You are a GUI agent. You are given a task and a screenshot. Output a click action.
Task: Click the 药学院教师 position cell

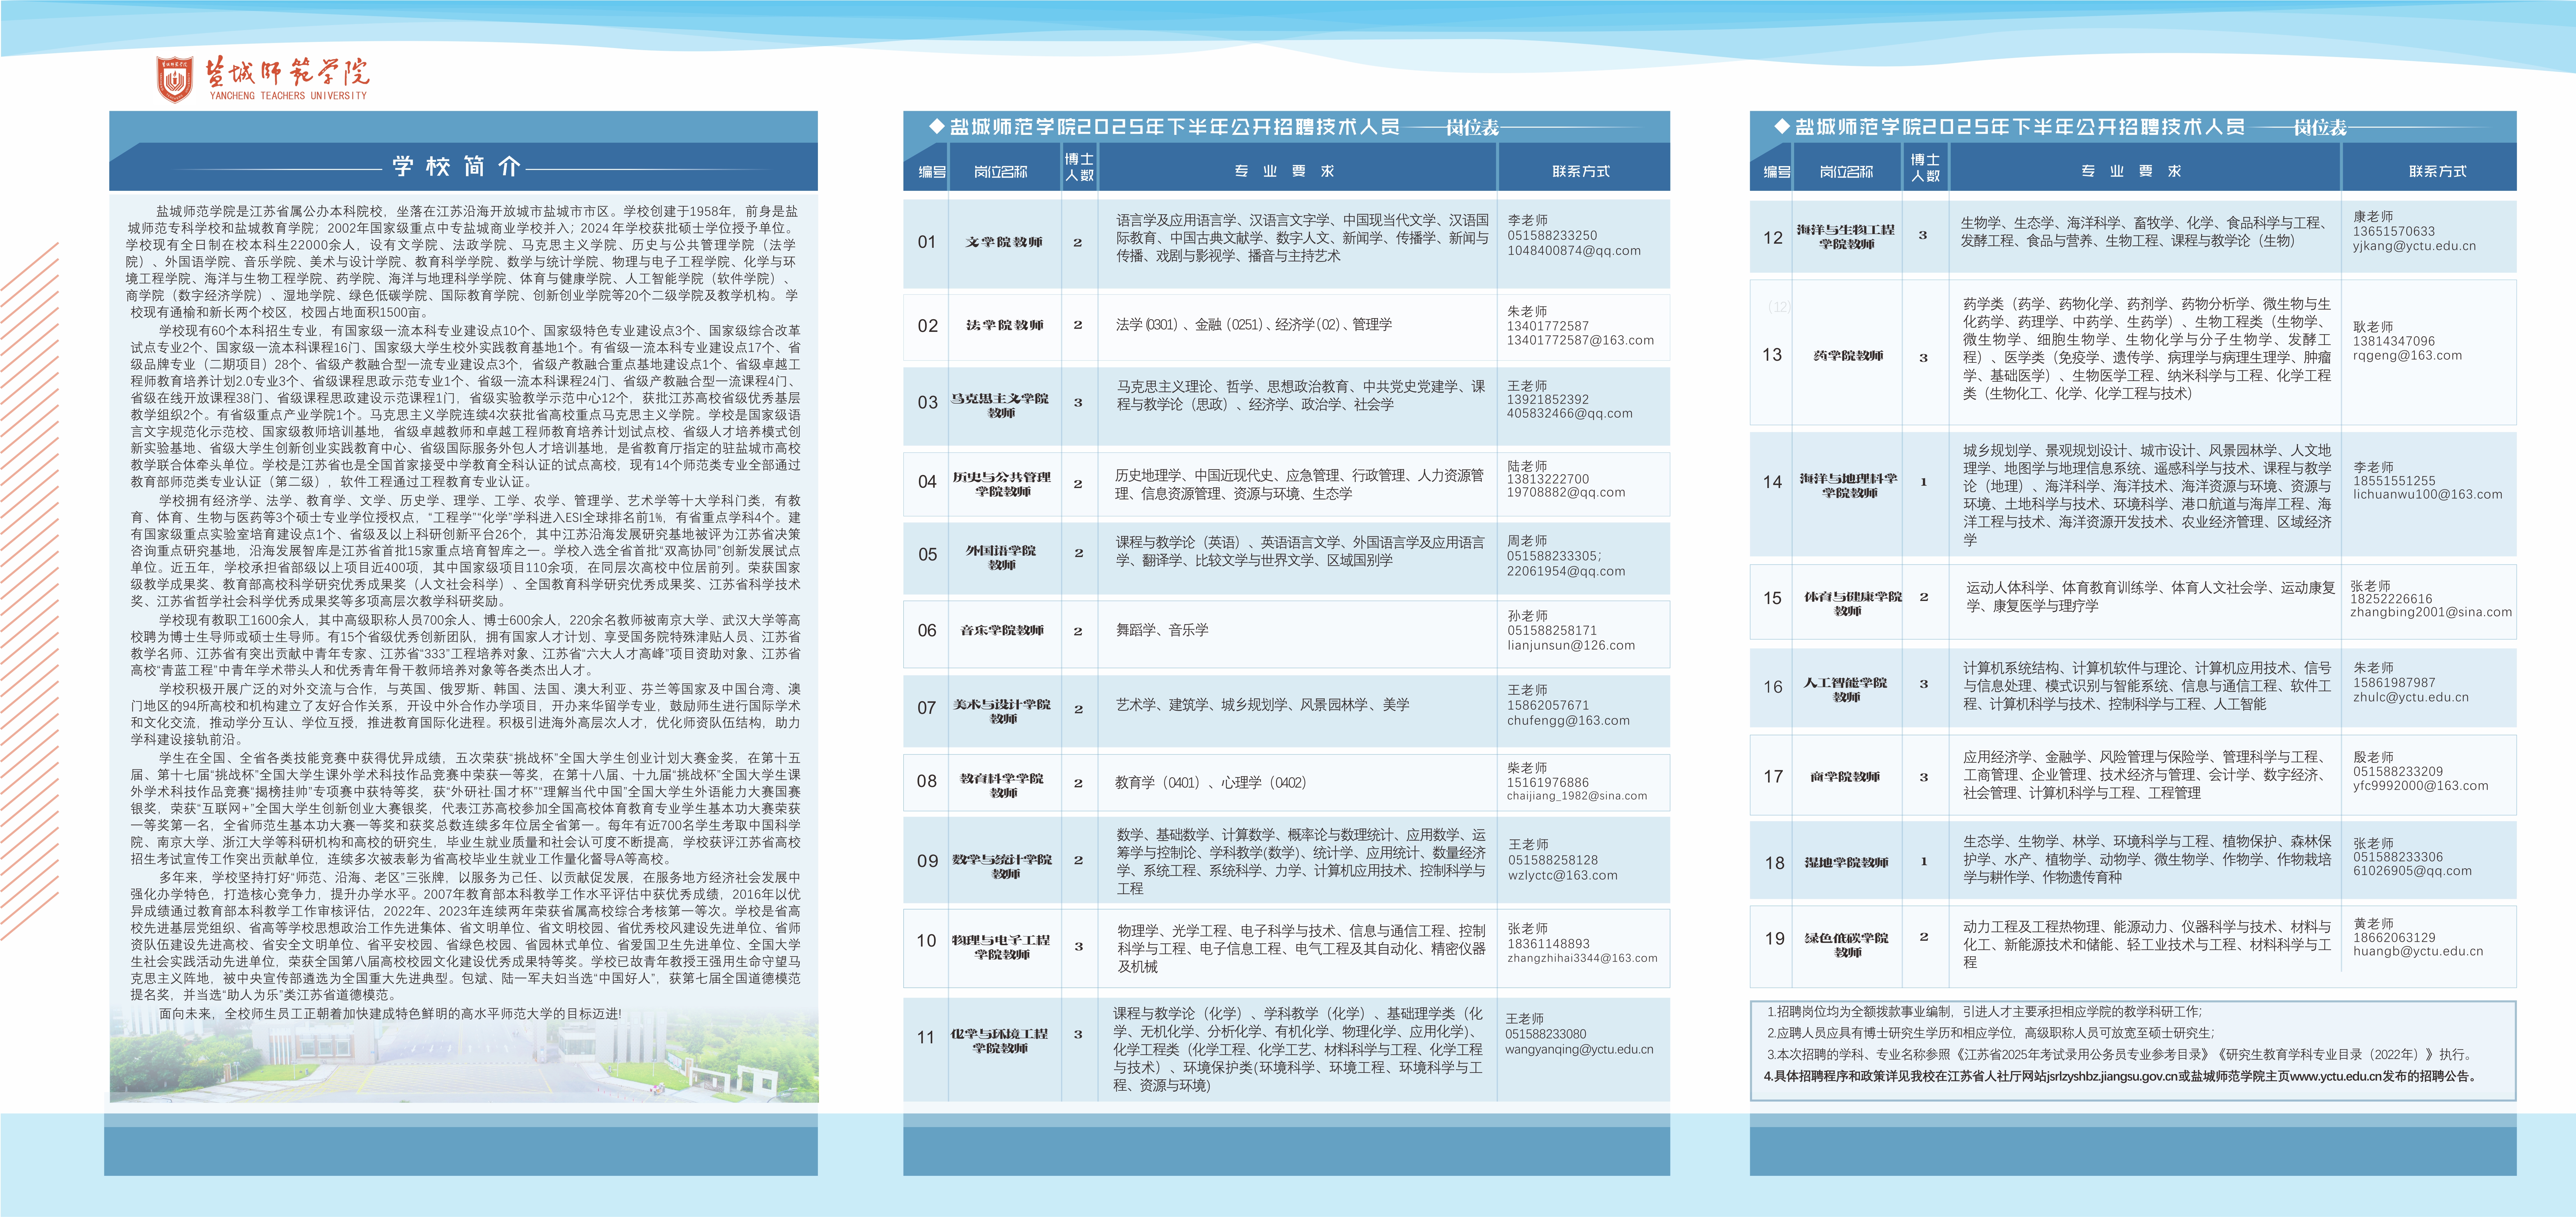tap(1848, 356)
